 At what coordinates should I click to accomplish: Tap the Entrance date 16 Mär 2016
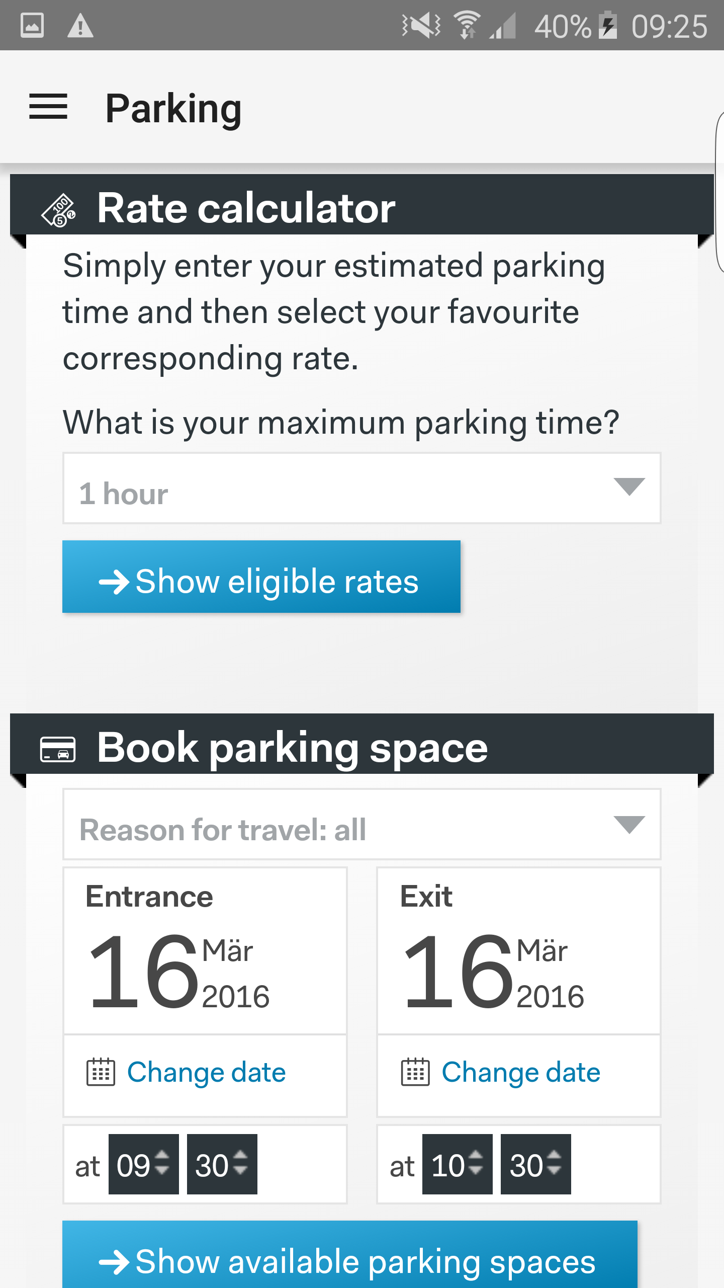(179, 971)
